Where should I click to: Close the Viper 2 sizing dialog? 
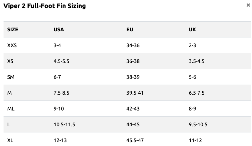pyautogui.click(x=248, y=5)
